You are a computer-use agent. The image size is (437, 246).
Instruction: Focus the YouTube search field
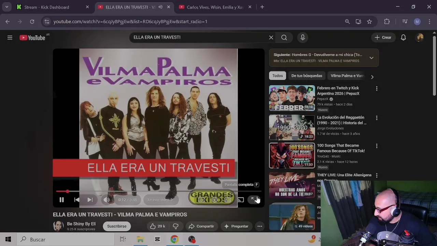(198, 37)
